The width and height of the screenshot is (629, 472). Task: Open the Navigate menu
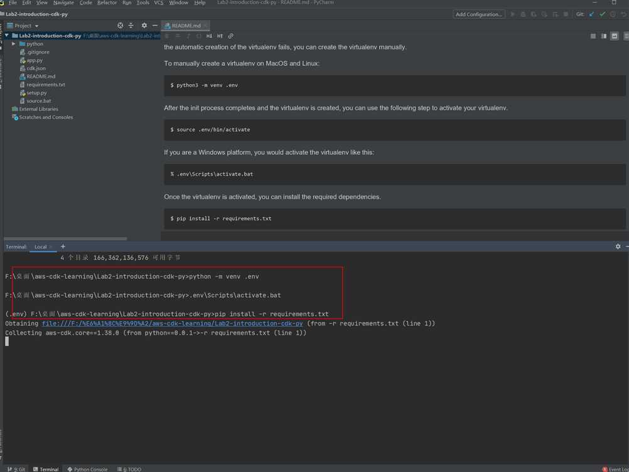point(63,3)
